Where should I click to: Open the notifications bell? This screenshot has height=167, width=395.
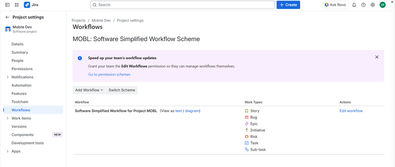point(354,5)
